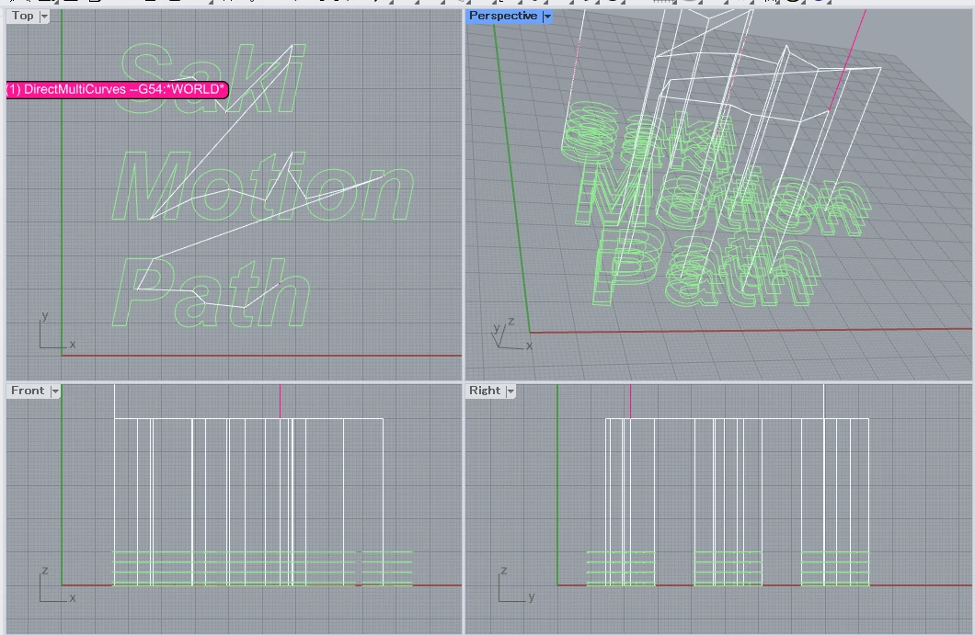The width and height of the screenshot is (975, 635).
Task: Activate the Perspective viewport title label
Action: pyautogui.click(x=503, y=17)
